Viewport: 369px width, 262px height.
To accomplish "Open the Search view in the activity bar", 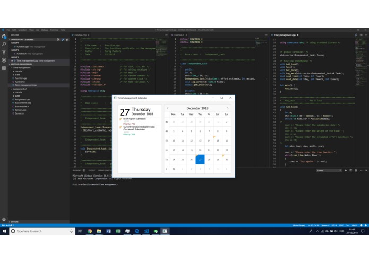I will click(x=4, y=44).
